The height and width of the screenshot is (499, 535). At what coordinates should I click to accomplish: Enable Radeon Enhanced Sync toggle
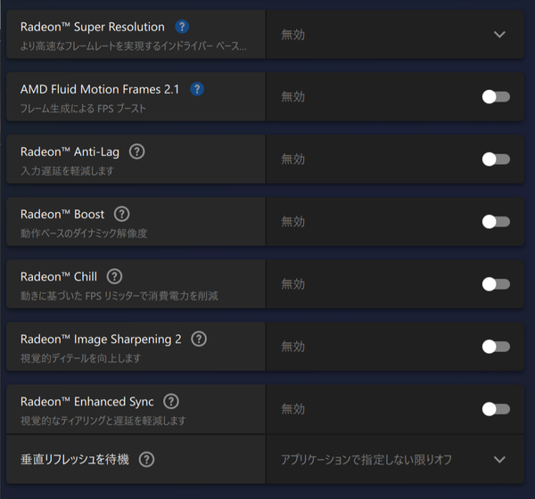496,409
